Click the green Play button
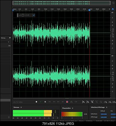 coord(41,102)
